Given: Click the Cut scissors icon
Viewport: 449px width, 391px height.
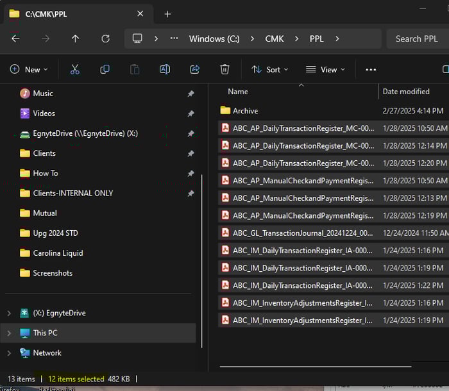Looking at the screenshot, I should pos(74,69).
